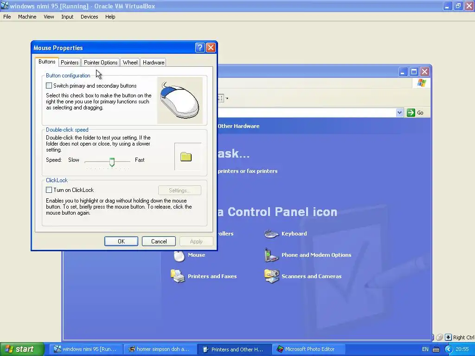Click the EN language indicator in tray
475x356 pixels.
pos(425,349)
